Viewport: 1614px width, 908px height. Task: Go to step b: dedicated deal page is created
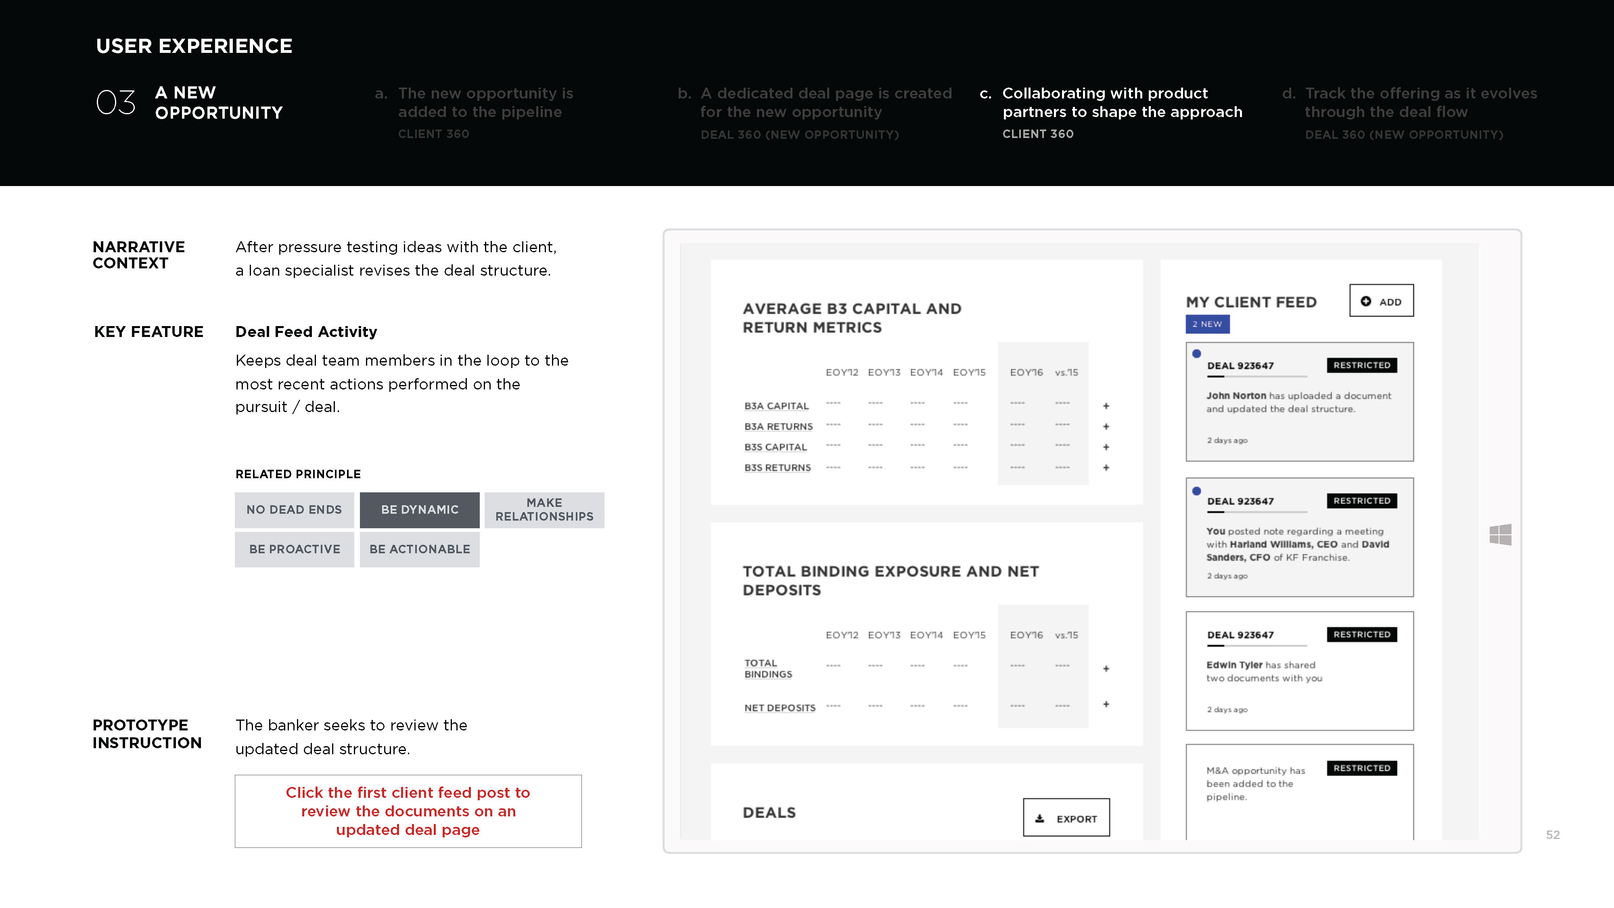(815, 113)
